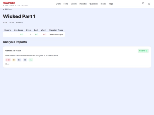Viewport: 154px width, 115px height.
Task: Click the Worst column header
Action: [x=43, y=30]
